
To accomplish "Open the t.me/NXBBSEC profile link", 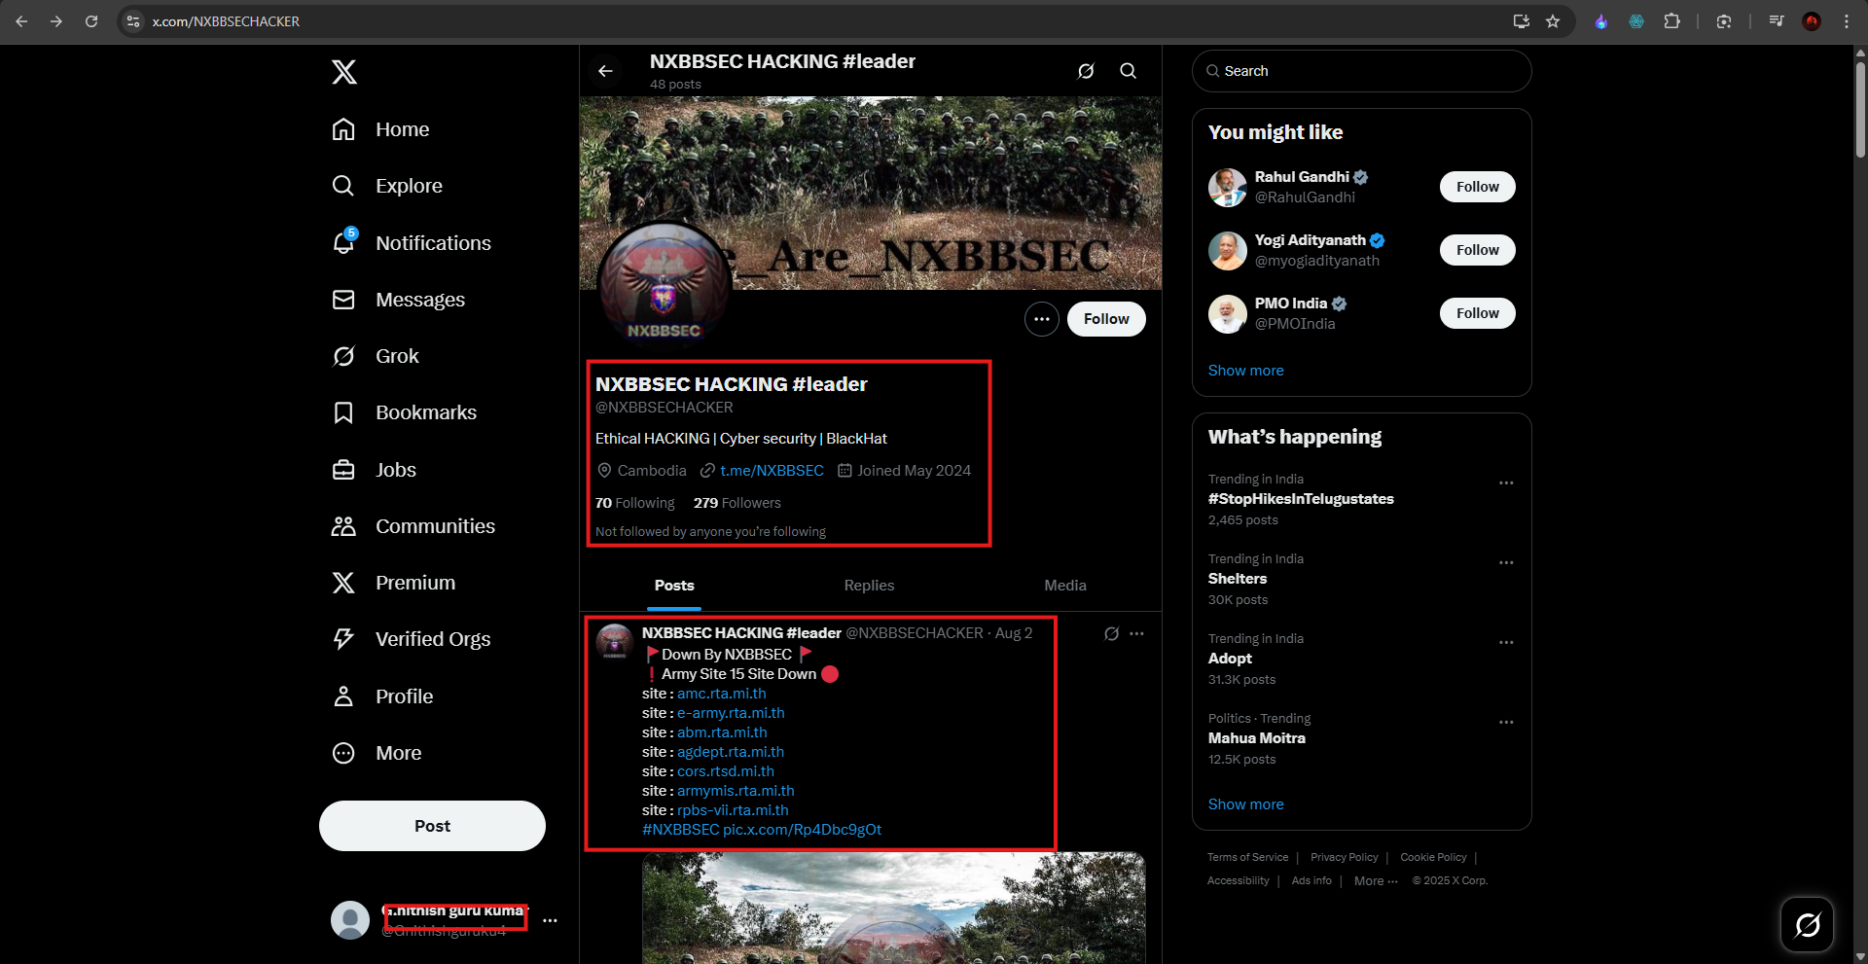I will tap(772, 471).
